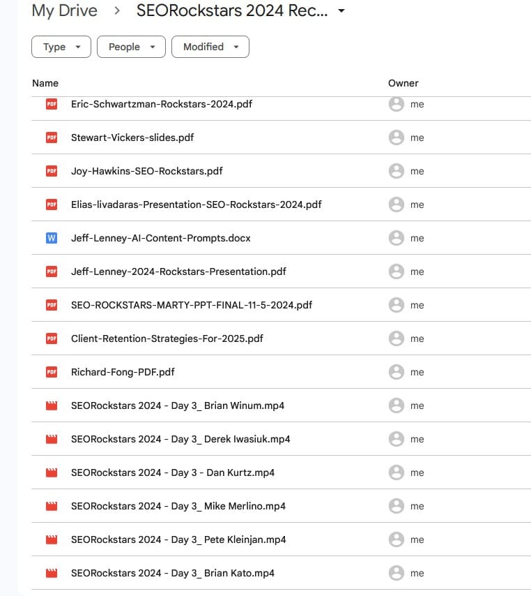The width and height of the screenshot is (531, 596).
Task: Select Day 3 Pete Kleinjan.mp4 video
Action: click(x=178, y=539)
